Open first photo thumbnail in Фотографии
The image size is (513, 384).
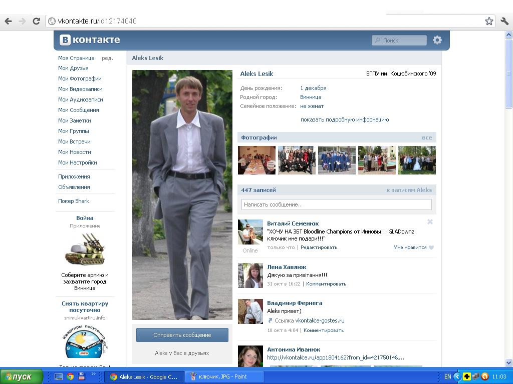(256, 160)
